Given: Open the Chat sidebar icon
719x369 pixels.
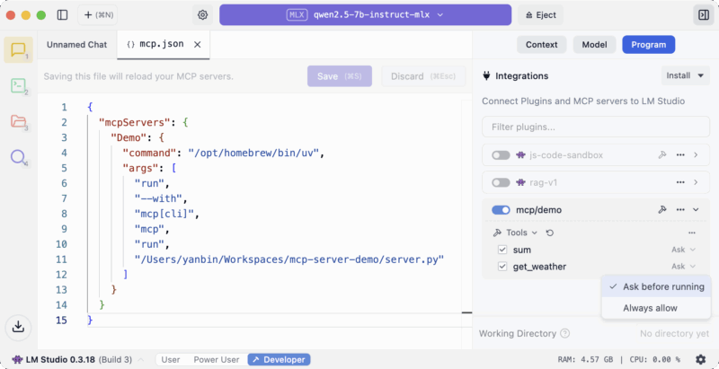Looking at the screenshot, I should (17, 50).
